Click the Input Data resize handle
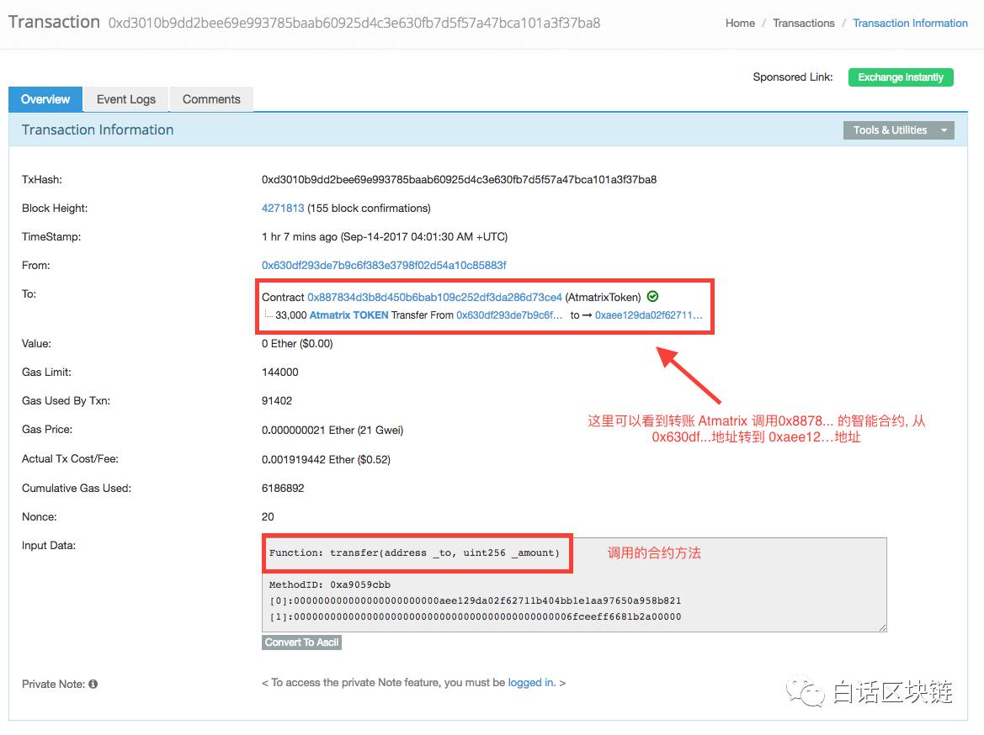The image size is (984, 735). pos(882,627)
